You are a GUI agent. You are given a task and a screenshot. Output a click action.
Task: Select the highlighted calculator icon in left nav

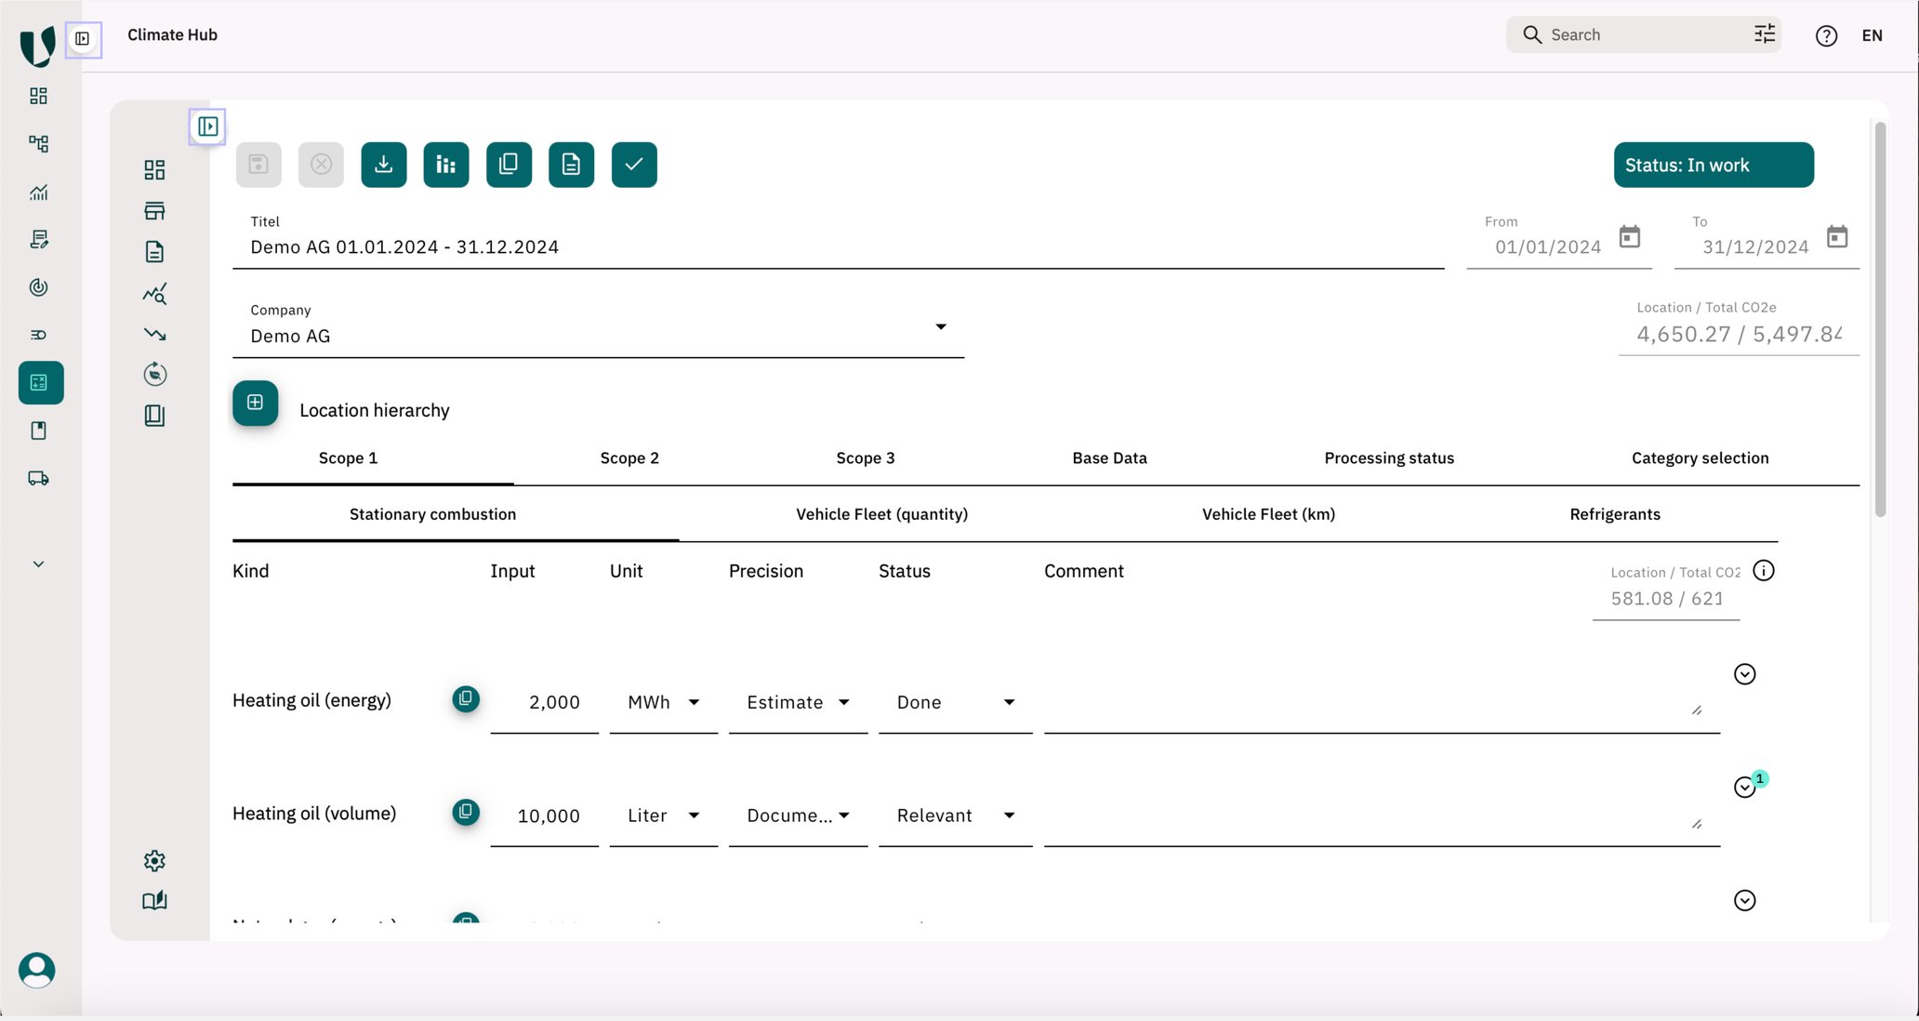(x=41, y=382)
